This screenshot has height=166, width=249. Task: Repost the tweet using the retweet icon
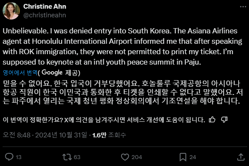coord(67,157)
